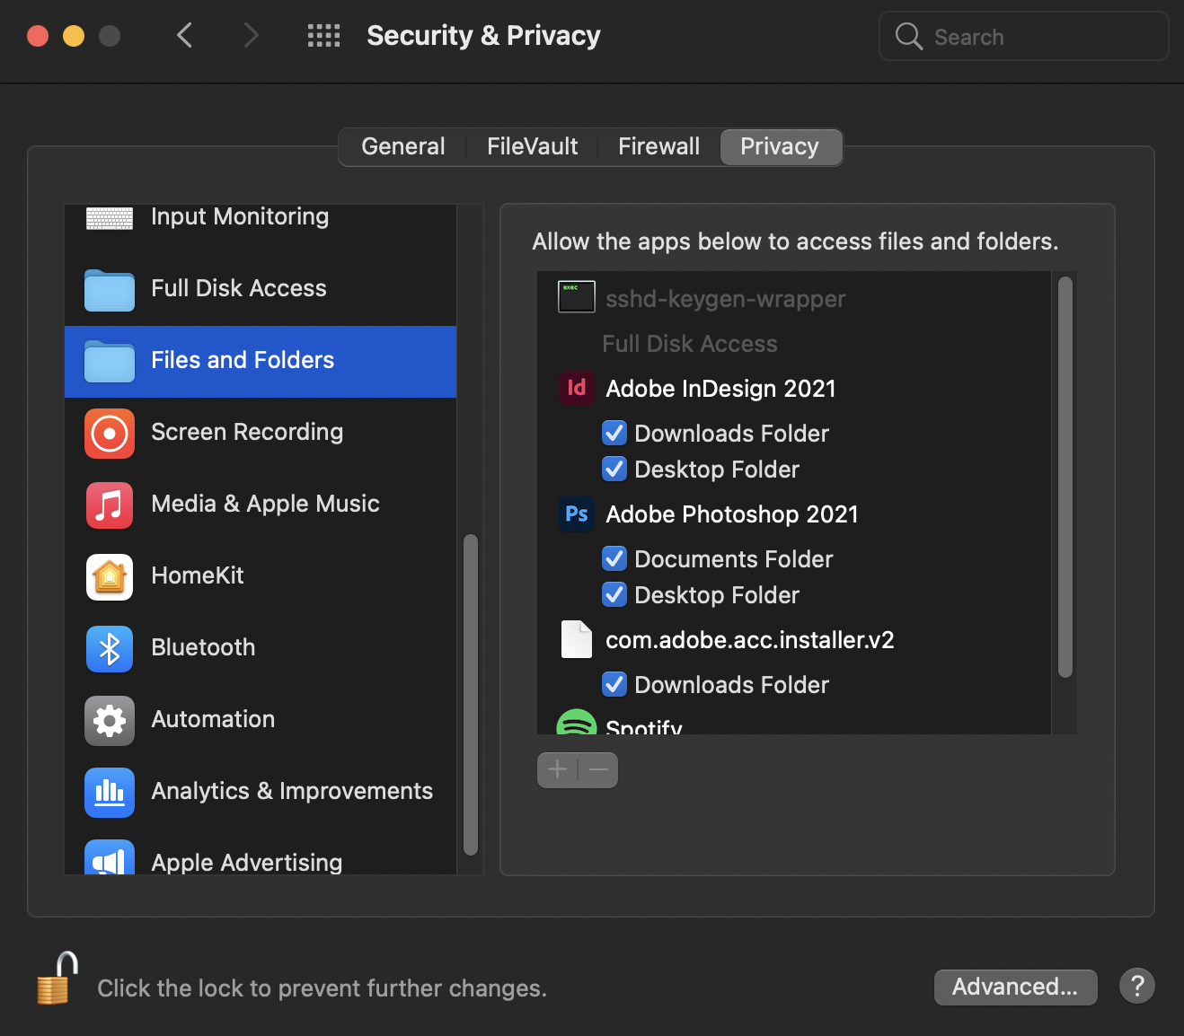1184x1036 pixels.
Task: Go forward with the right chevron
Action: pos(252,36)
